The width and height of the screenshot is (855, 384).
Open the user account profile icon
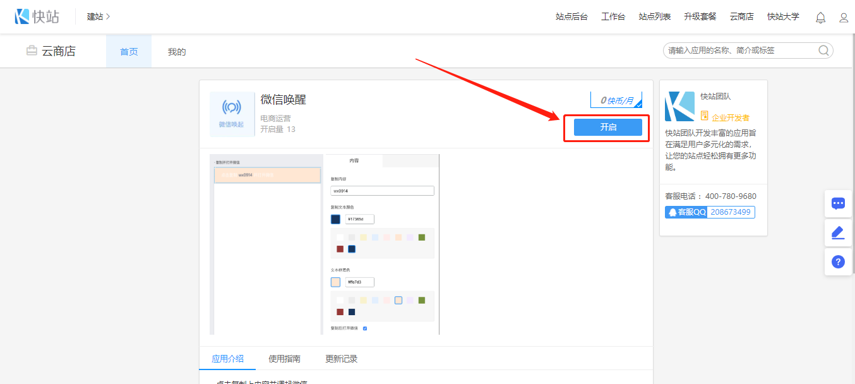[x=844, y=18]
